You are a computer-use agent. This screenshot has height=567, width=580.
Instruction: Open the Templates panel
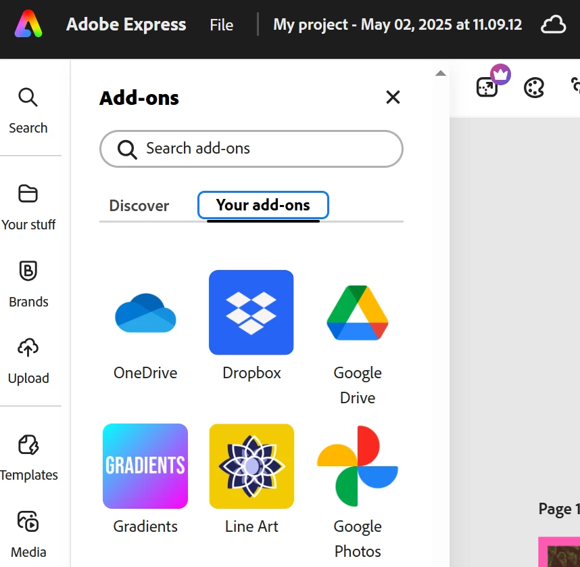pos(28,458)
